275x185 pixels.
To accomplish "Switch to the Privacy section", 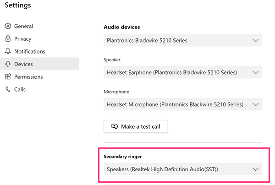I will coord(23,39).
